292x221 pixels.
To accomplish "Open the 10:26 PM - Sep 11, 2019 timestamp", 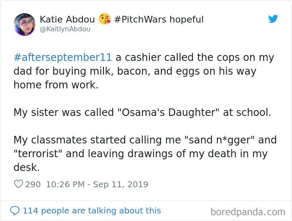I will coord(96,184).
